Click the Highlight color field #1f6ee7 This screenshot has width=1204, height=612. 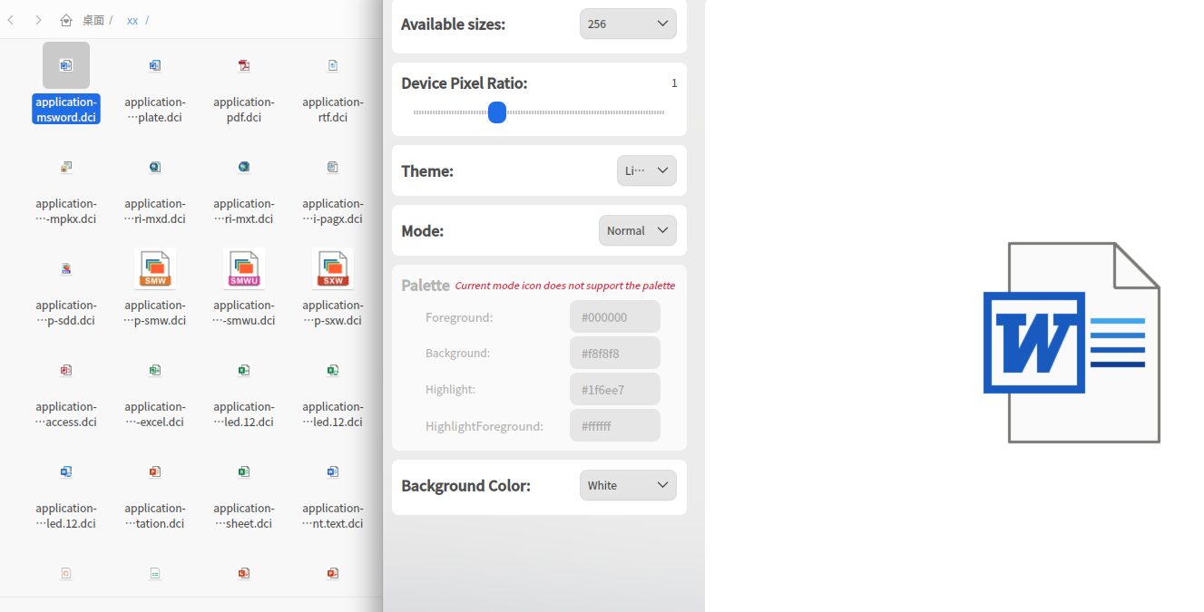tap(615, 389)
